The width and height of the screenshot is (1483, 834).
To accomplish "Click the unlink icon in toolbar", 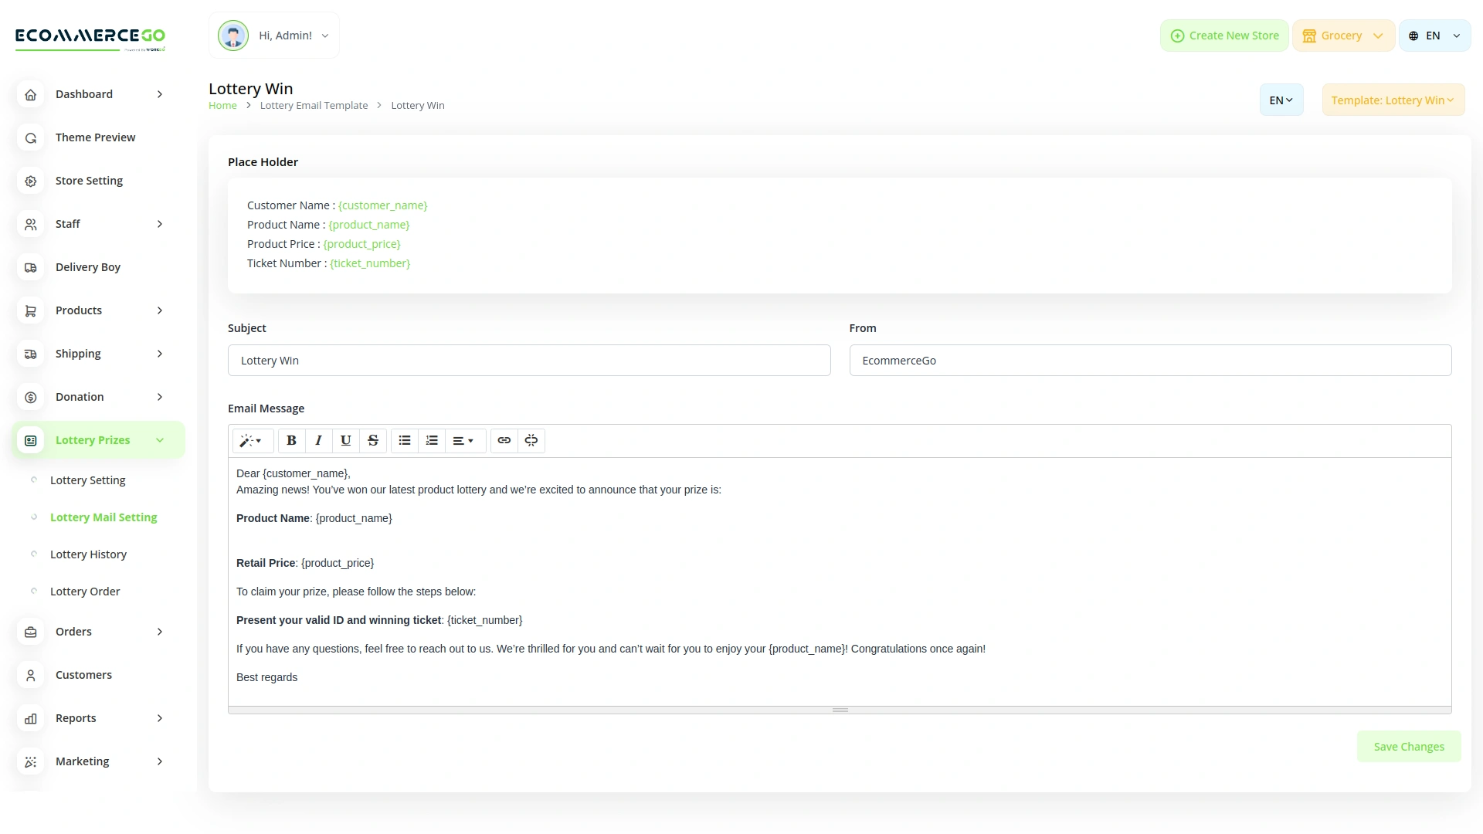I will (531, 440).
